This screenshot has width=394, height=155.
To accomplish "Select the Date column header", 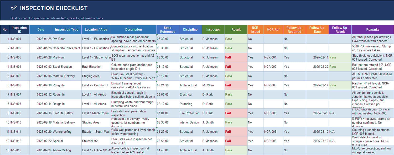I will click(x=41, y=30).
